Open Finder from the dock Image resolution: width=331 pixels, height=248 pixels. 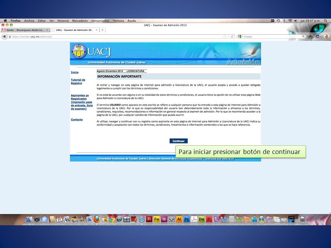click(29, 219)
